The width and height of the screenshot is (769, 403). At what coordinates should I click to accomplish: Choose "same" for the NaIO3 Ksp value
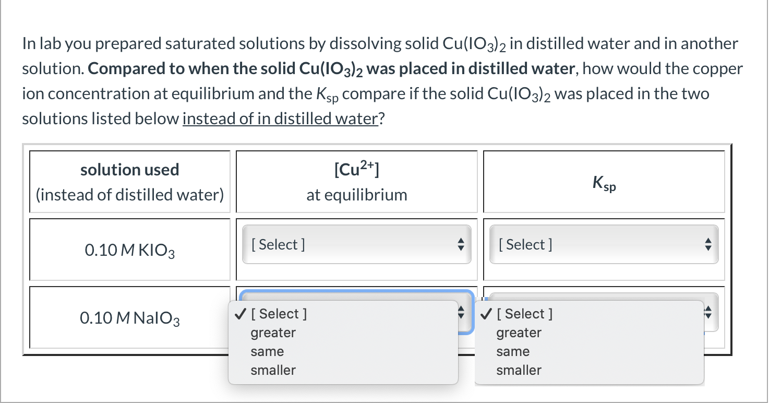513,351
